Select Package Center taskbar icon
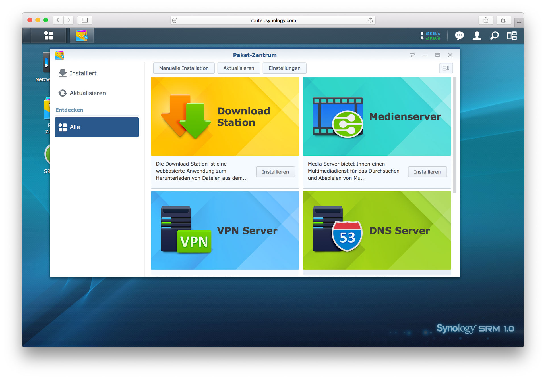Viewport: 546px width, 379px height. click(82, 35)
